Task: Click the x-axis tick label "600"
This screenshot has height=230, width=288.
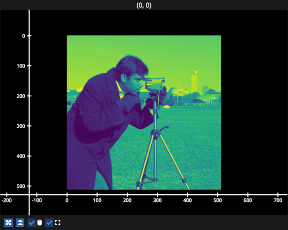Action: tap(248, 200)
